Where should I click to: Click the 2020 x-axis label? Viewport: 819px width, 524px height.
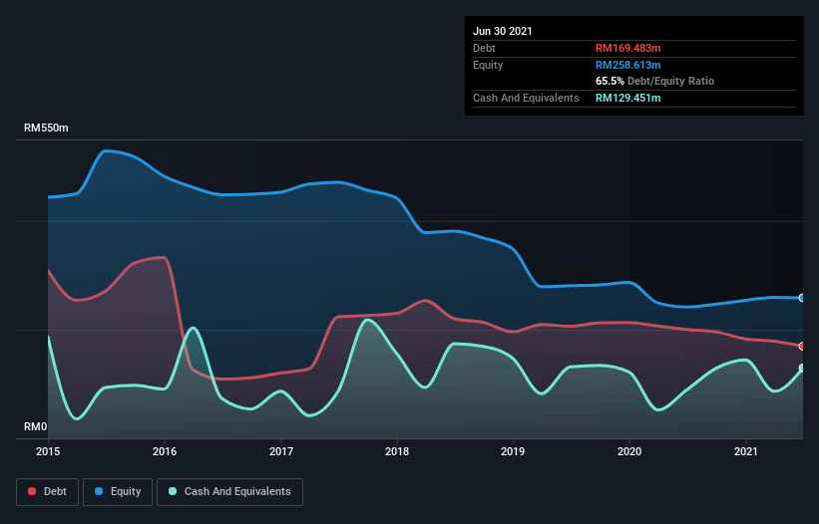[629, 451]
